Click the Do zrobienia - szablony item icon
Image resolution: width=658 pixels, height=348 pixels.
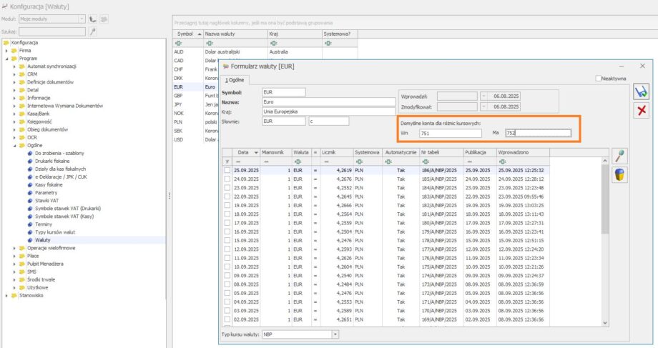[x=30, y=154]
